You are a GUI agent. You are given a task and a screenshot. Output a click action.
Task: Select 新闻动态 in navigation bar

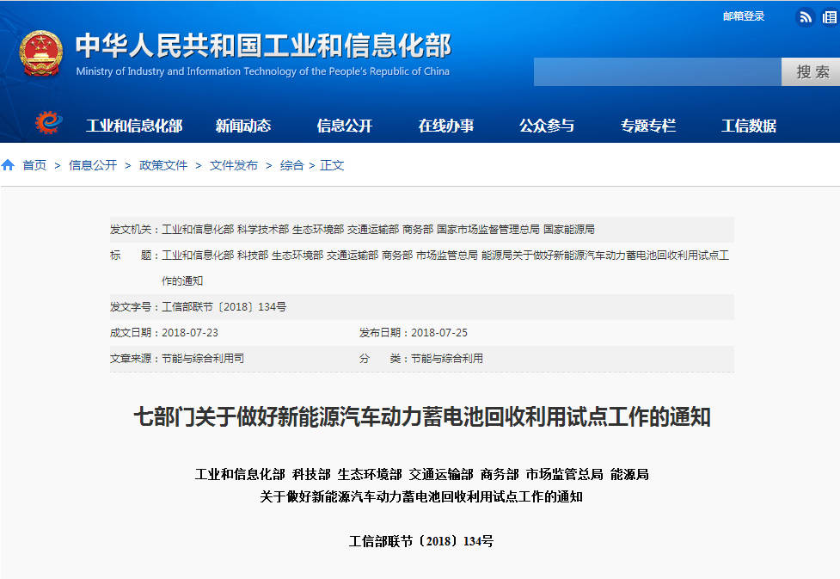pos(242,126)
